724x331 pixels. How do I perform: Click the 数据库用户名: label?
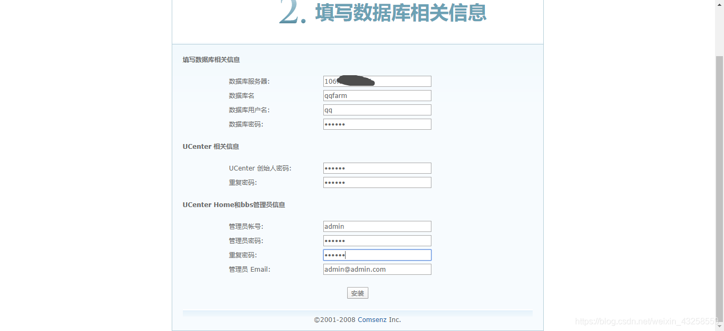coord(249,110)
